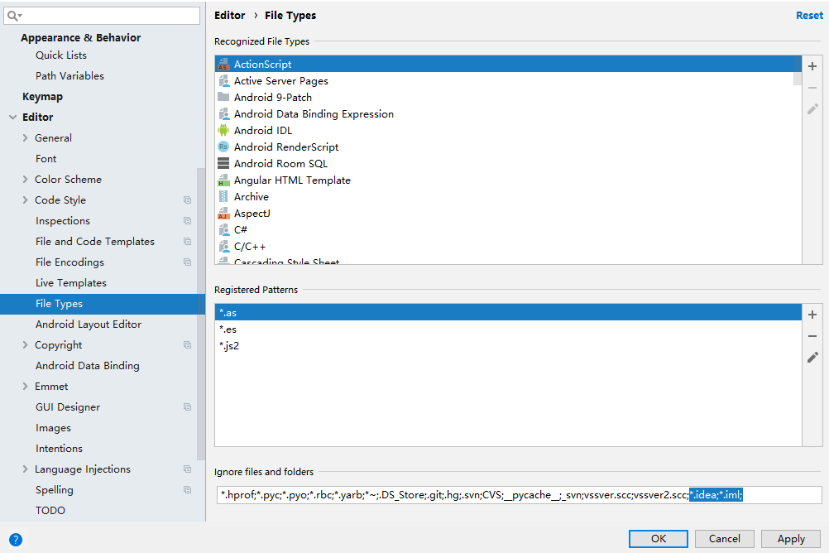Select the *.as registered pattern
Image resolution: width=829 pixels, height=553 pixels.
[508, 313]
